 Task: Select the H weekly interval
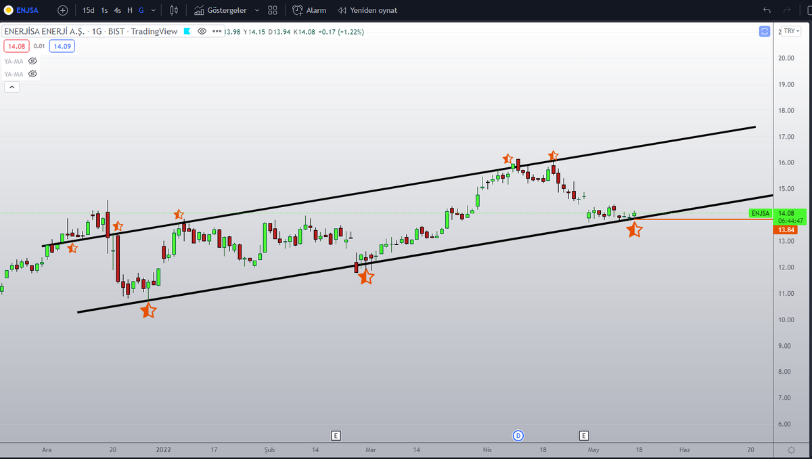pos(130,10)
